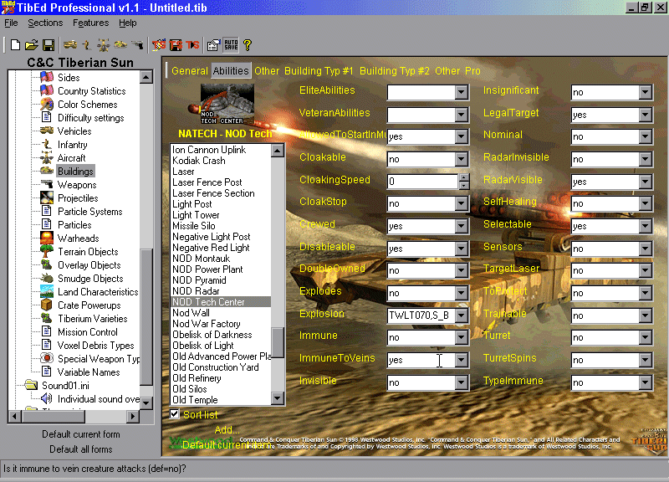
Task: Open Aircraft via the toolbar aircraft icon
Action: [x=103, y=45]
